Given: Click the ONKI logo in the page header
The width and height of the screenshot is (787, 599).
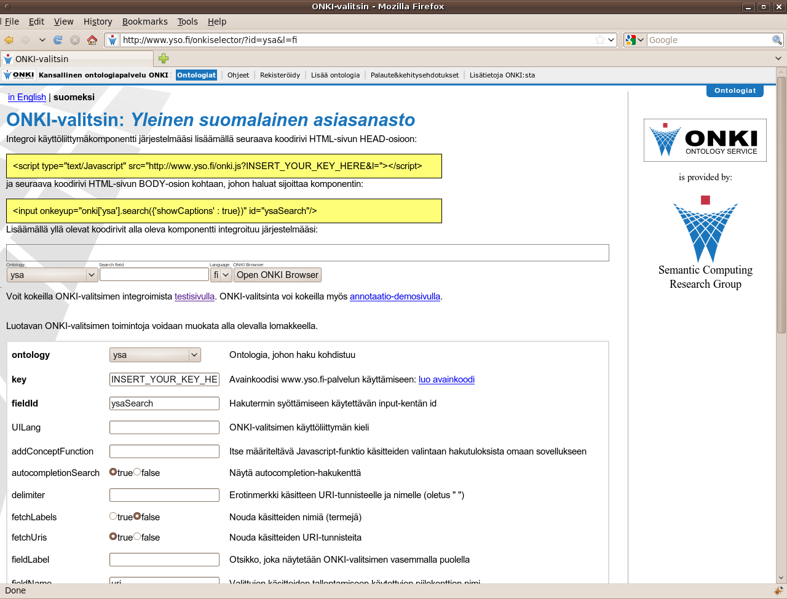Looking at the screenshot, I should pyautogui.click(x=18, y=75).
